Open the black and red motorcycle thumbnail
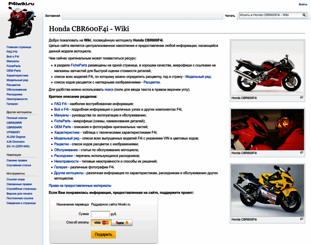 click(267, 67)
